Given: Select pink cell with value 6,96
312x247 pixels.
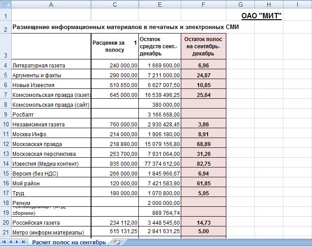Looking at the screenshot, I should pos(204,65).
